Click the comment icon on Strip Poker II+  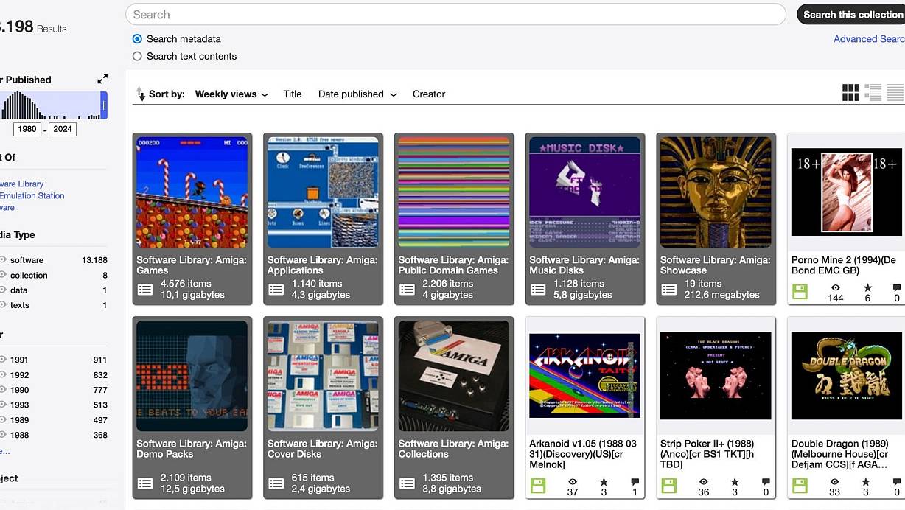(766, 483)
